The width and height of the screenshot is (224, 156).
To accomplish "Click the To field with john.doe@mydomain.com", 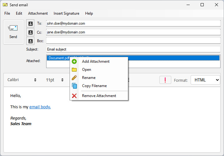I will 133,23.
